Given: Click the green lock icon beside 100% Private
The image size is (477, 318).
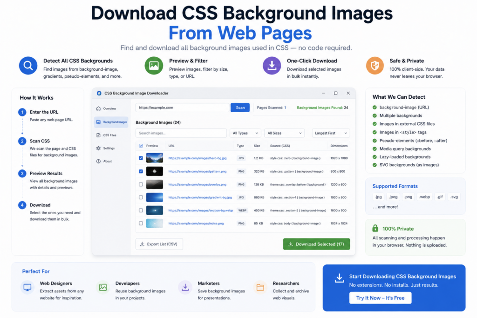Looking at the screenshot, I should 375,228.
